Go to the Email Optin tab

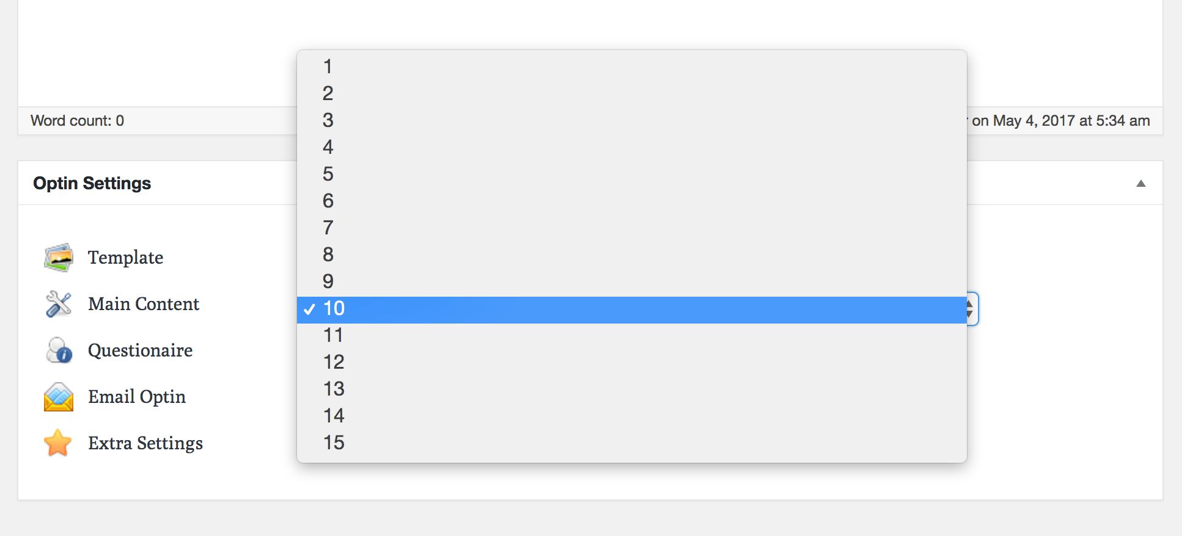pos(137,397)
